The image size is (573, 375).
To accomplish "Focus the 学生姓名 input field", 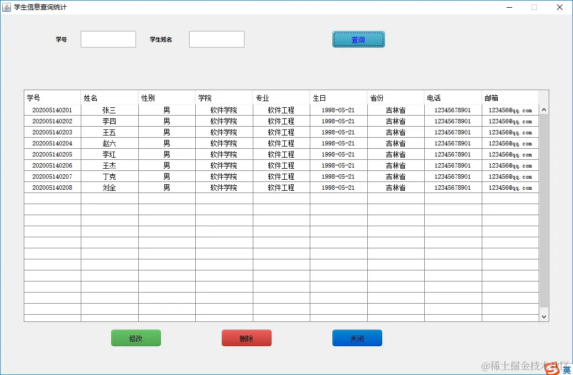I will click(x=217, y=39).
